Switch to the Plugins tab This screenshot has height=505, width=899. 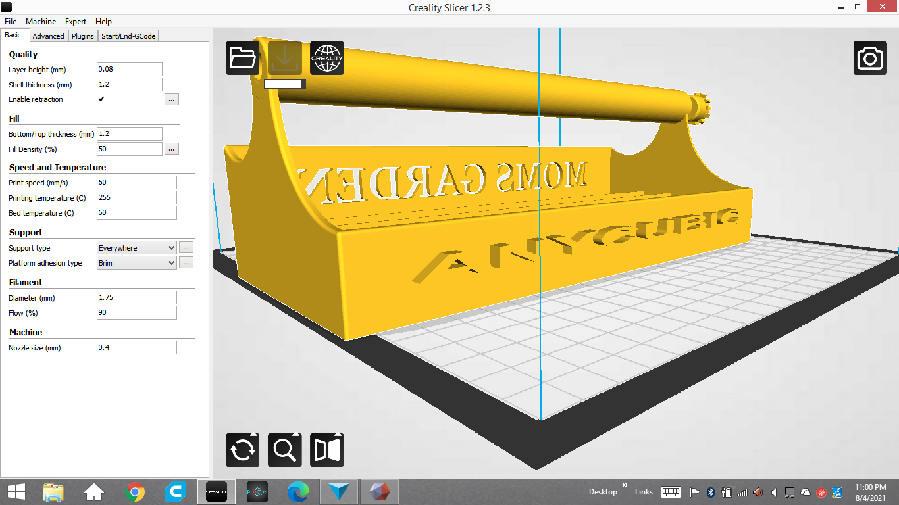pos(83,36)
